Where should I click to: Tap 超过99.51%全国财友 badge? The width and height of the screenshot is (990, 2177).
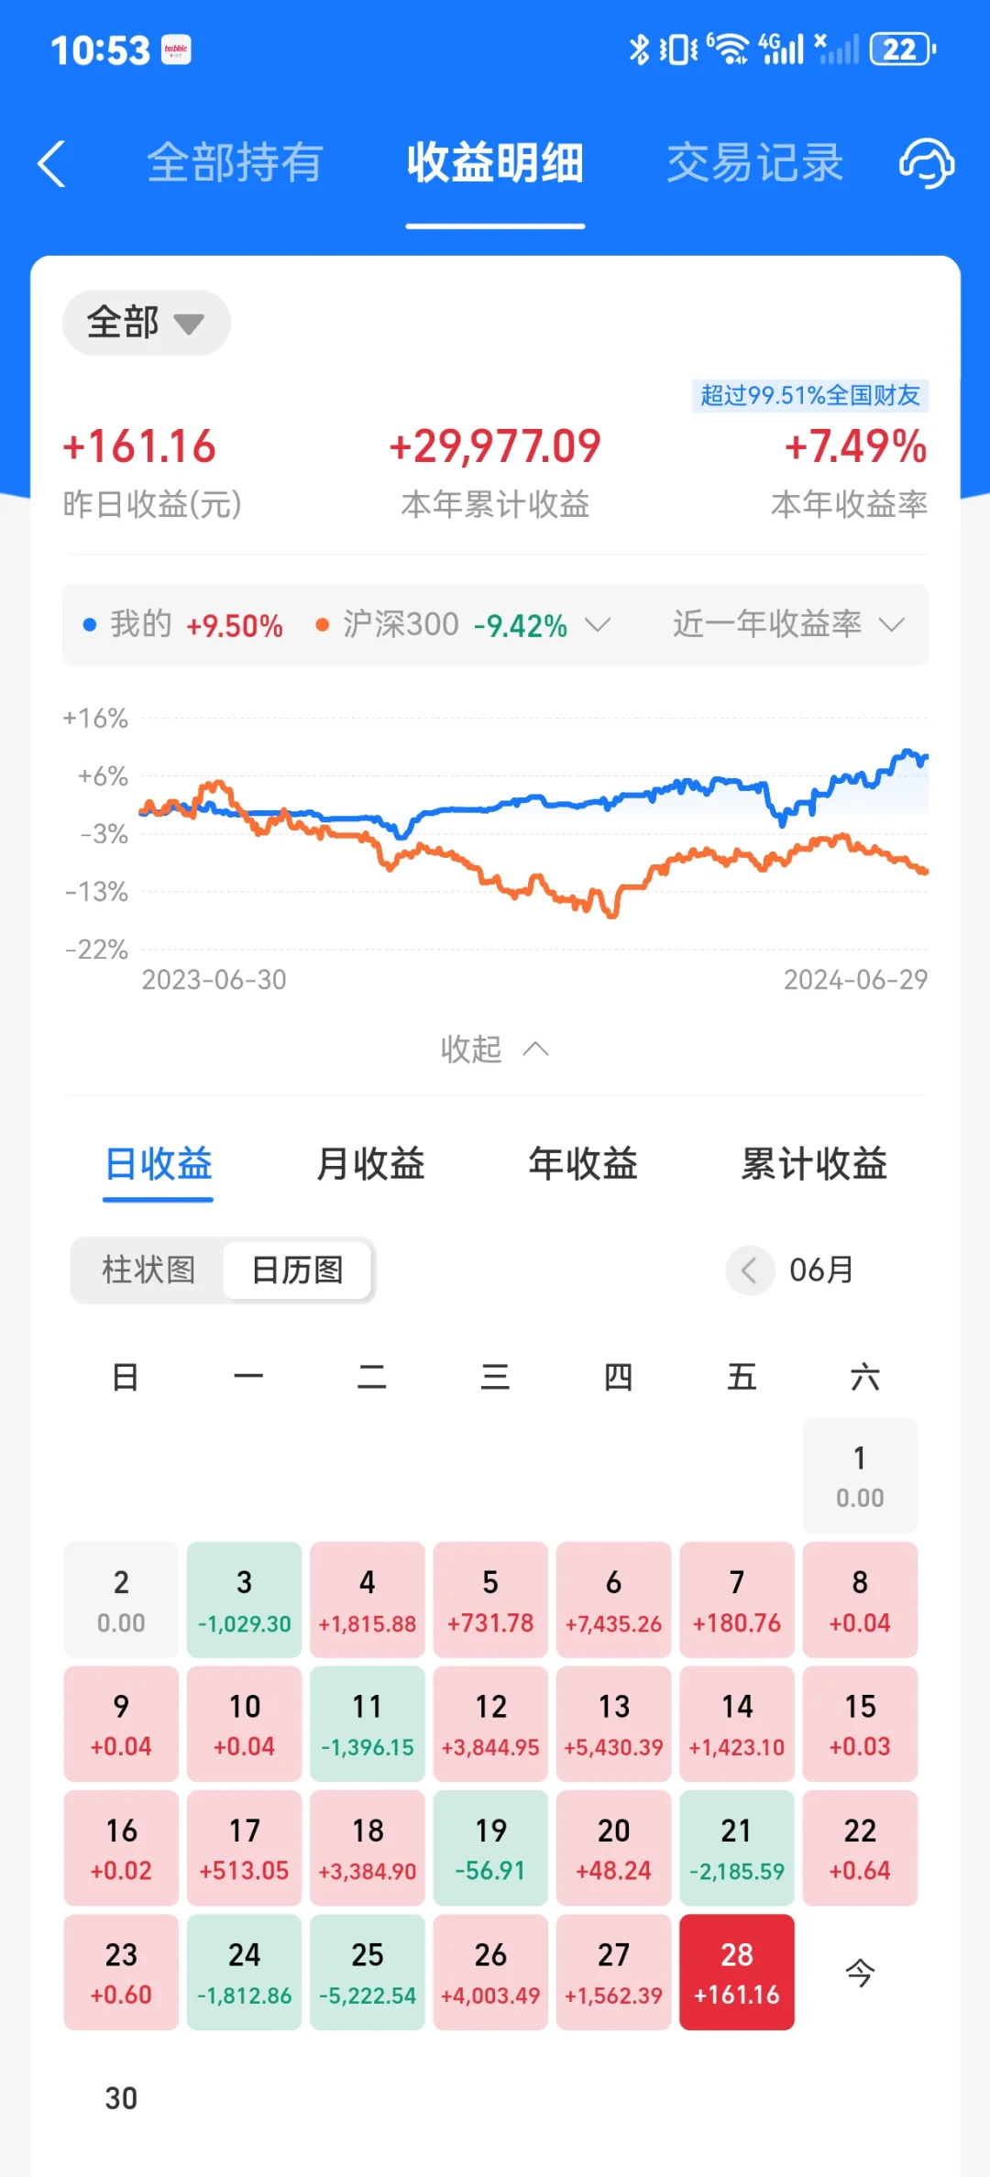pos(810,396)
